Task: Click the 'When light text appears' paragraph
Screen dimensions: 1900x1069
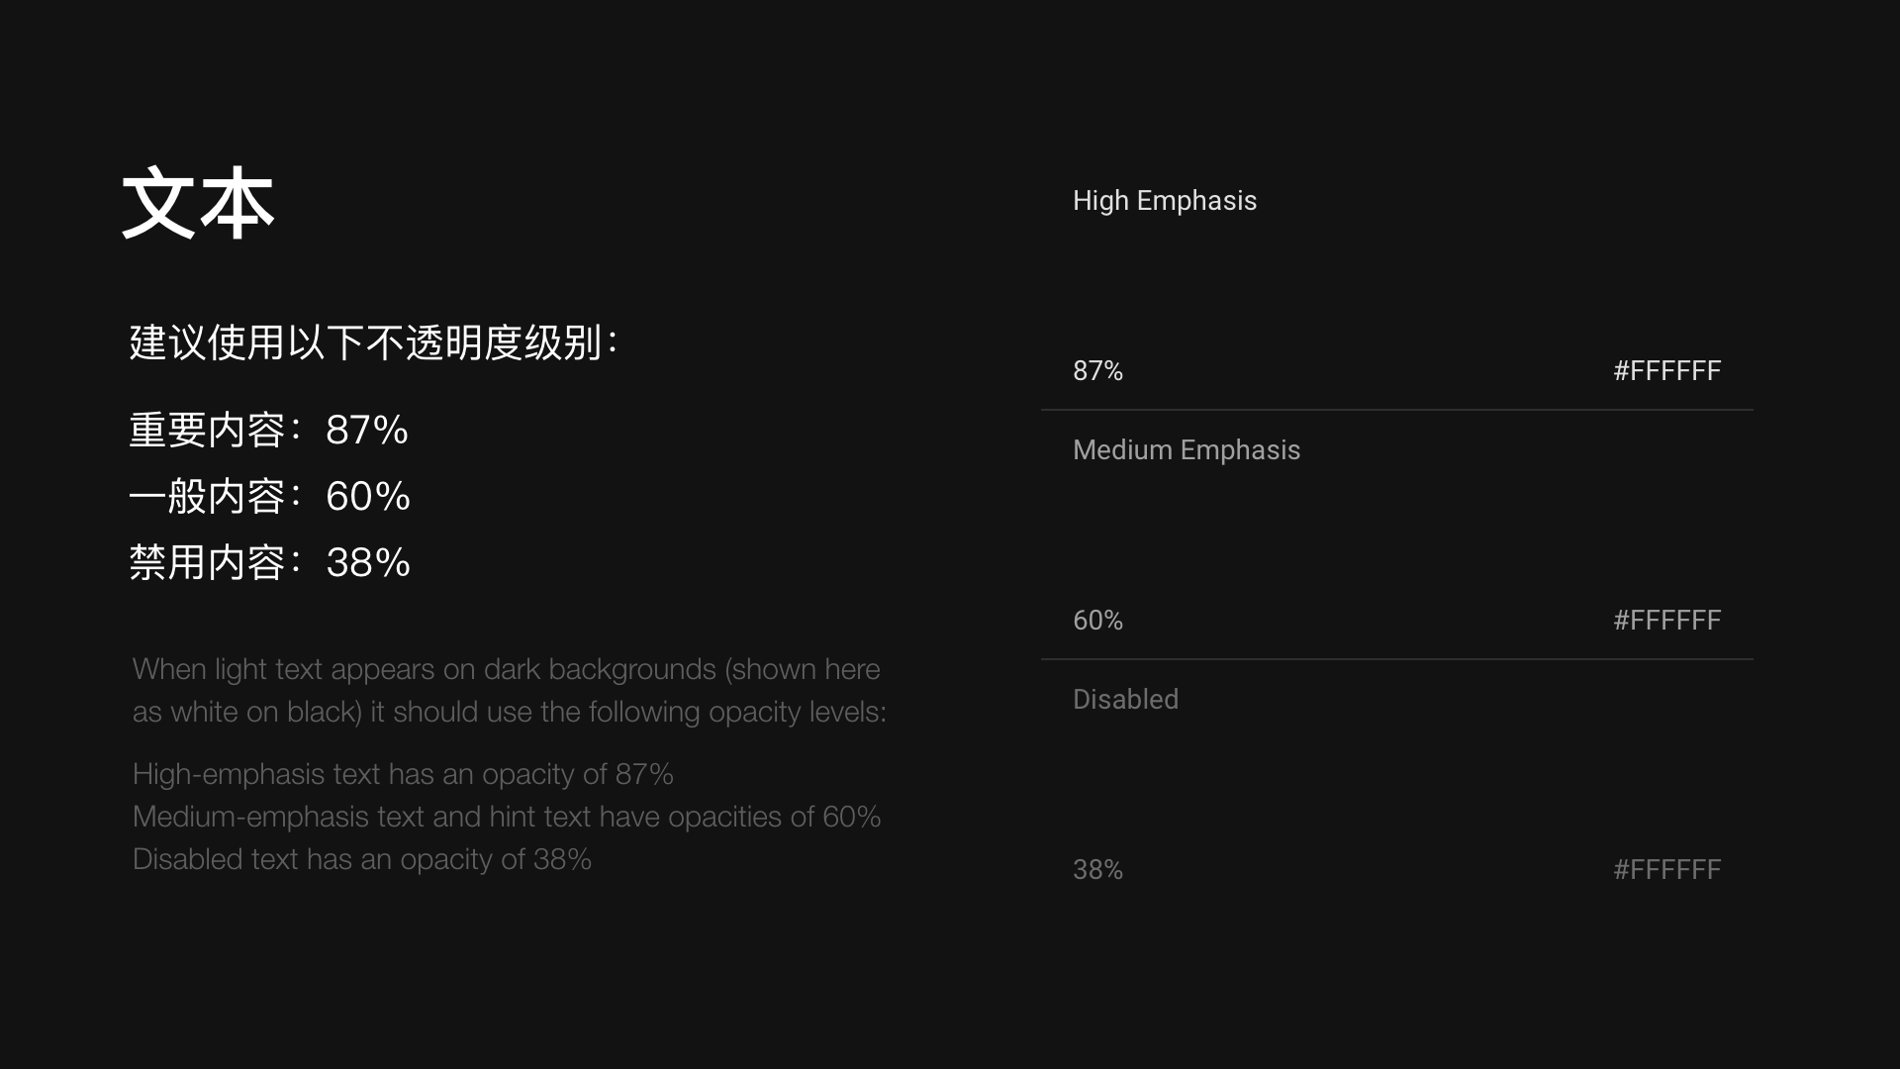Action: 509,691
